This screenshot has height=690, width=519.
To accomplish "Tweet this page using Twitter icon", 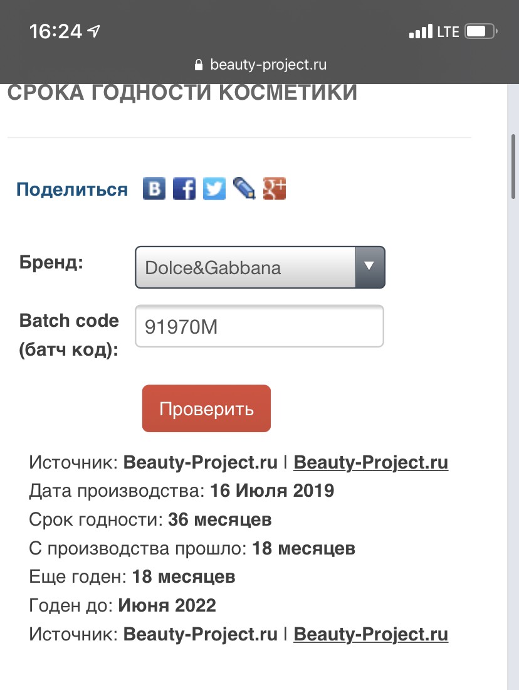I will (214, 188).
